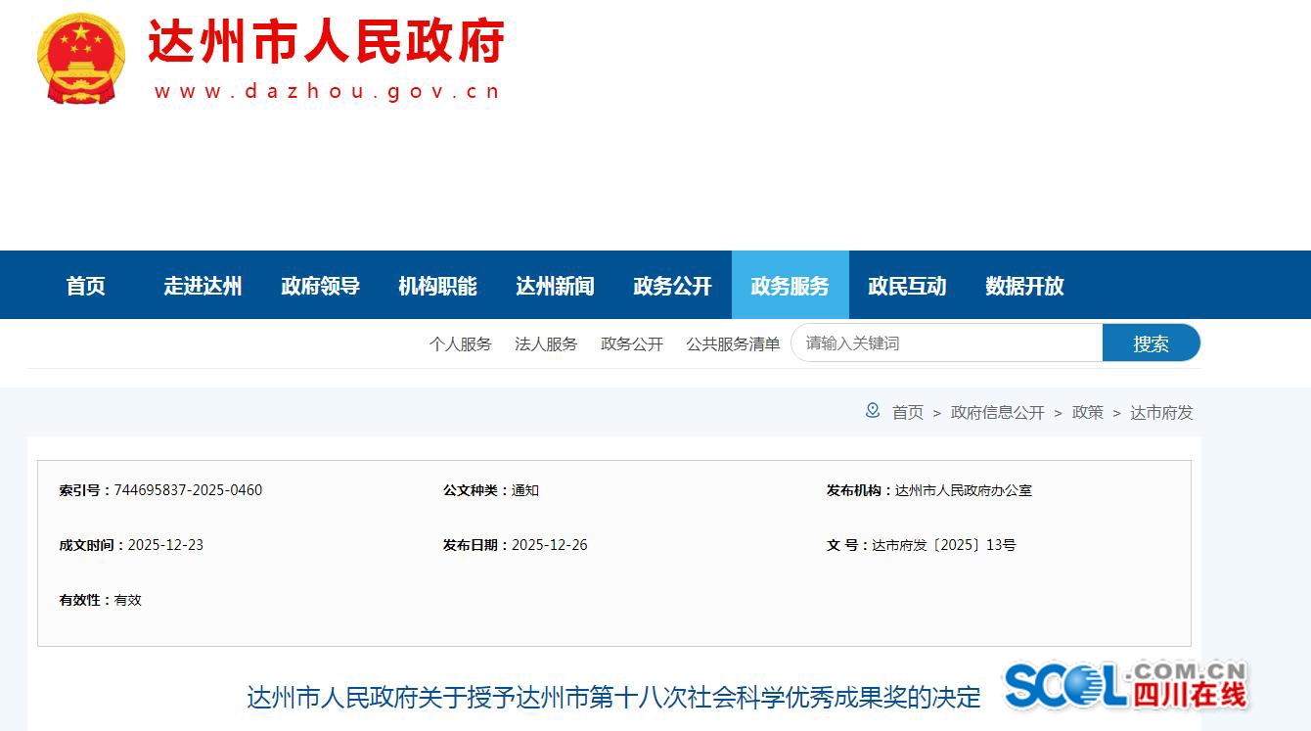
Task: Click the SCOL 四川在线 watermark logo
Action: [1125, 685]
